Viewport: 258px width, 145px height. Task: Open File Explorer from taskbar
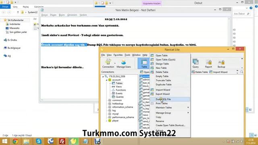tap(26, 141)
